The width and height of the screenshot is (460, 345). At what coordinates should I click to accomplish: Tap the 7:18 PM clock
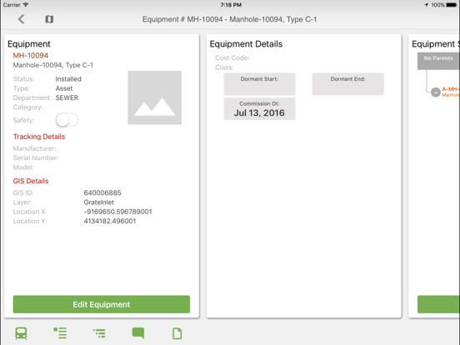coord(231,5)
